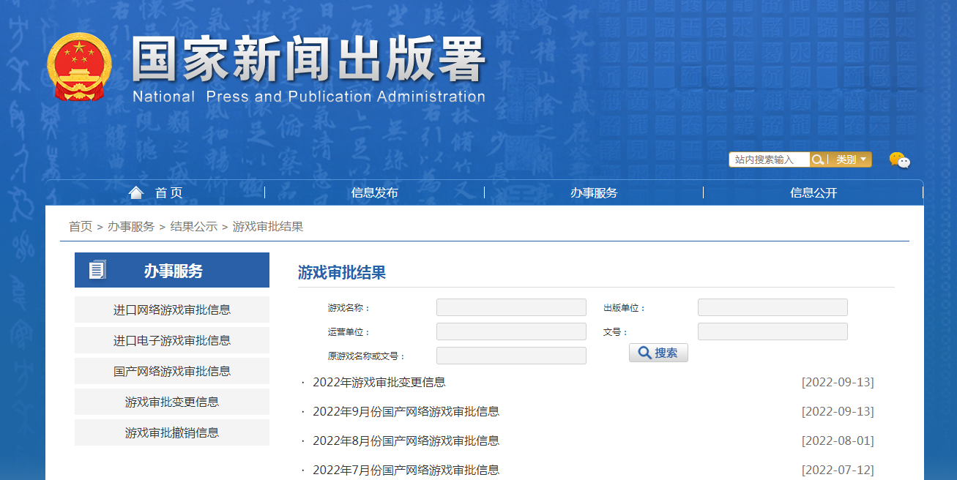The width and height of the screenshot is (957, 480).
Task: Open the 信息发布 navigation menu
Action: pyautogui.click(x=375, y=193)
